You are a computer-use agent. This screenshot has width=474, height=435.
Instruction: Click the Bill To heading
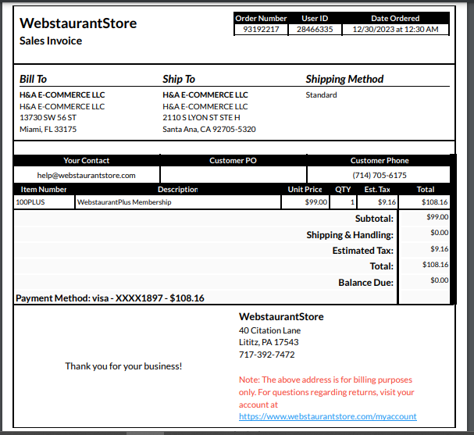[x=34, y=79]
